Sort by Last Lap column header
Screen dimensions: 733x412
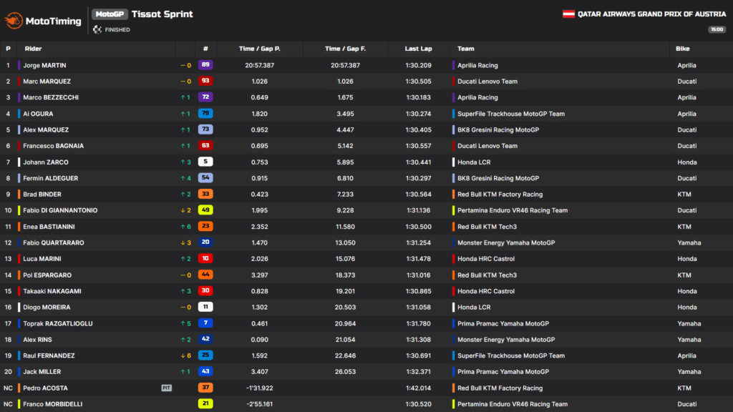pyautogui.click(x=418, y=49)
